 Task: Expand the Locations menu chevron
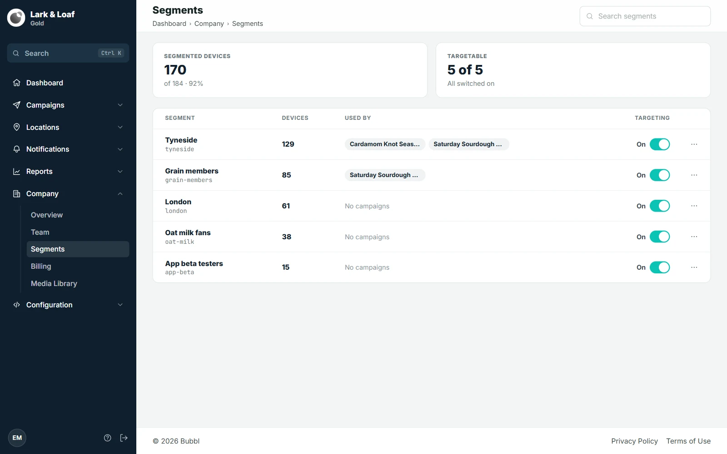click(x=120, y=127)
